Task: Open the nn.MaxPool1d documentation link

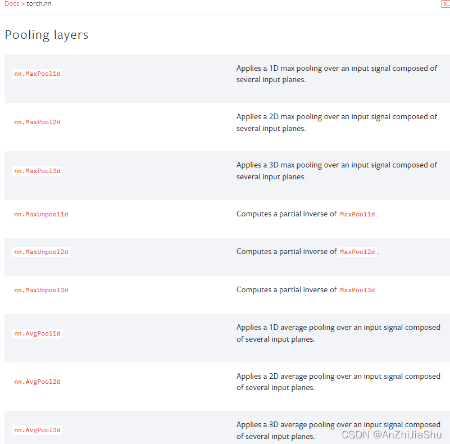Action: point(37,74)
